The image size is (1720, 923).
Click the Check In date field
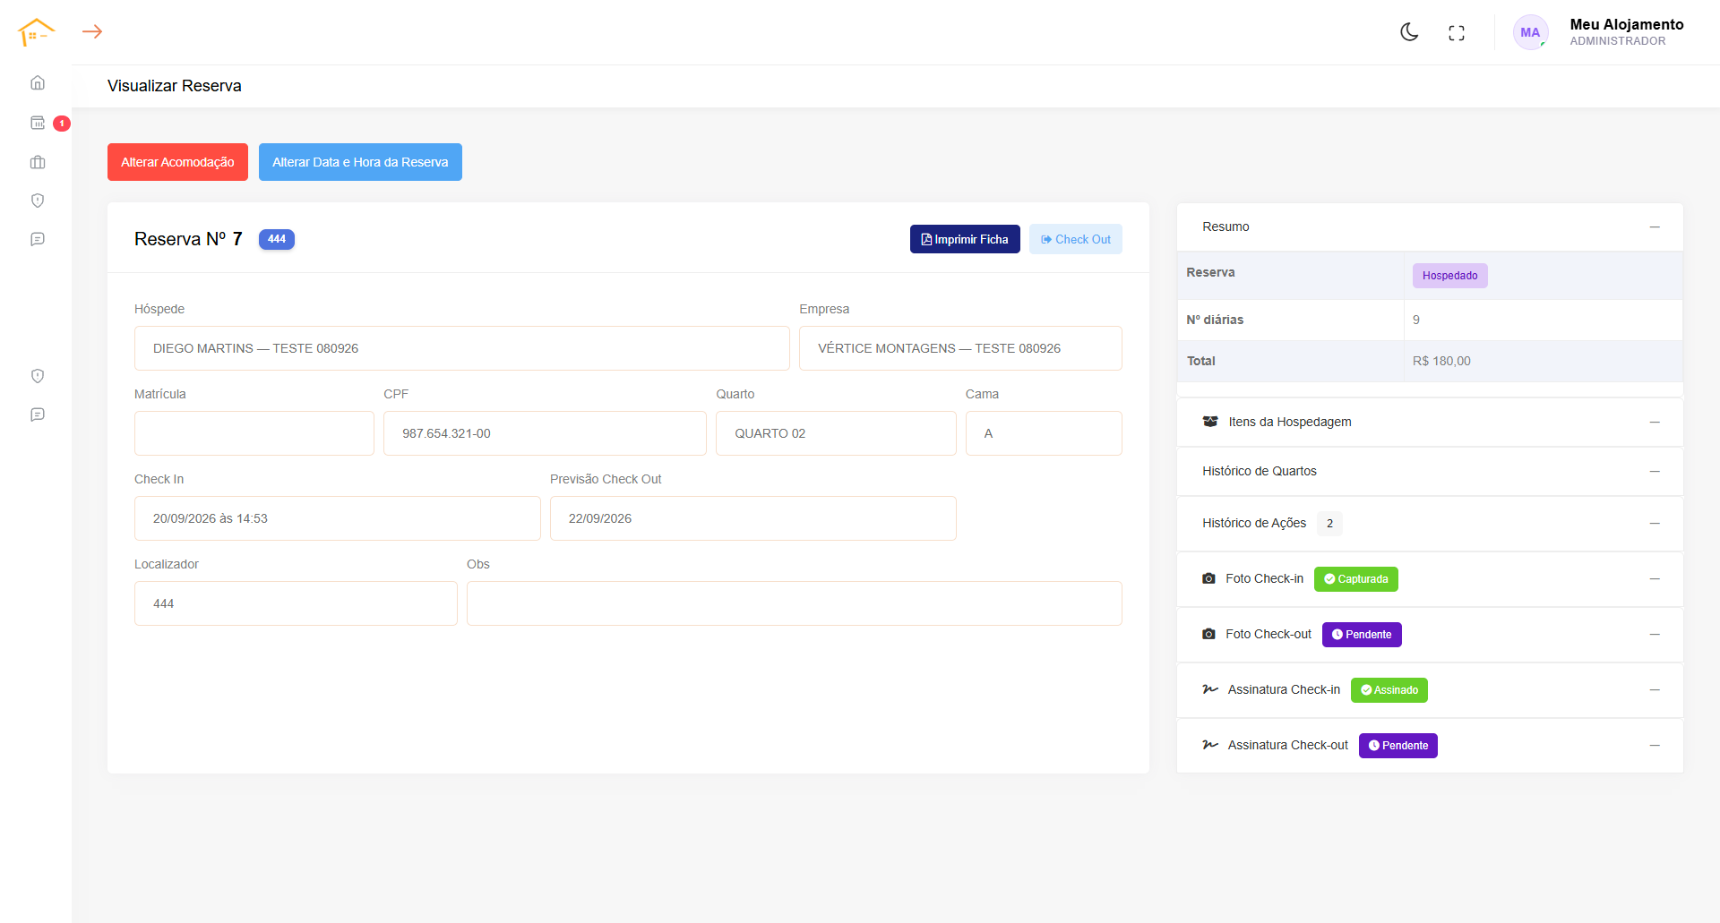[338, 518]
